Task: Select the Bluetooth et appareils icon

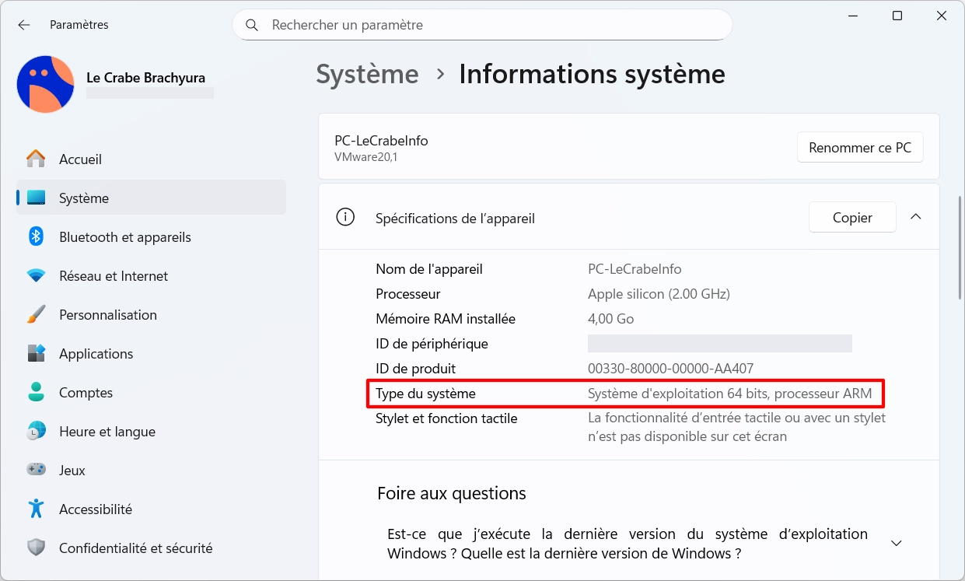Action: pos(36,237)
